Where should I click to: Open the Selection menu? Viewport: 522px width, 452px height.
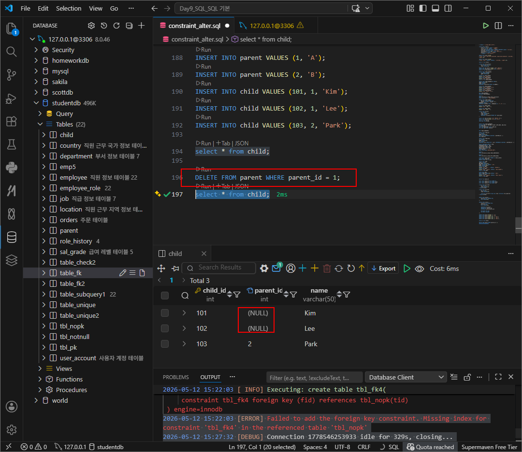69,8
